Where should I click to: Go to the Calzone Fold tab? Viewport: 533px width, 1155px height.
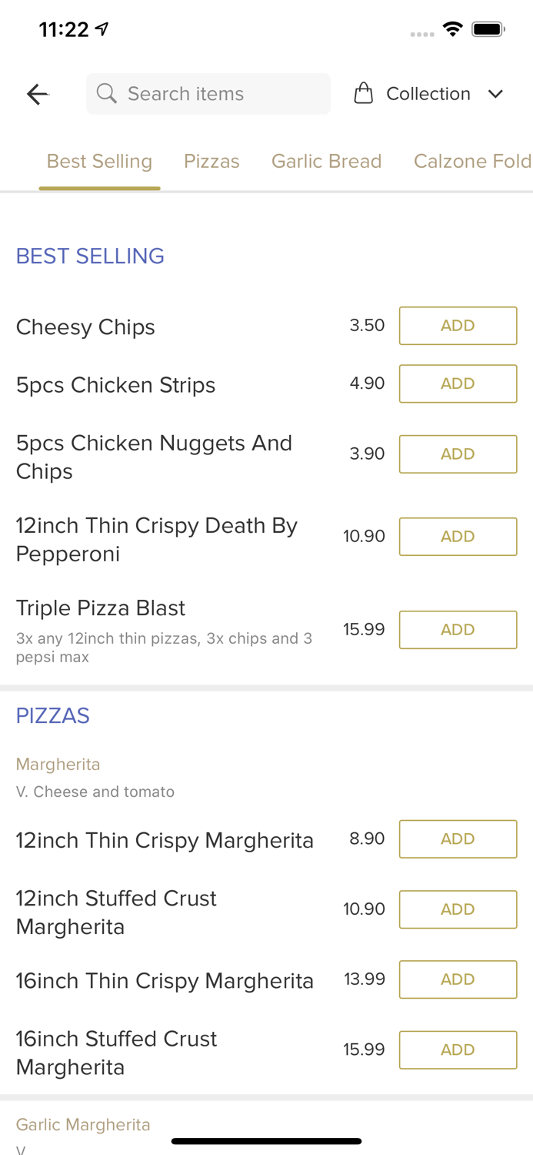tap(472, 161)
